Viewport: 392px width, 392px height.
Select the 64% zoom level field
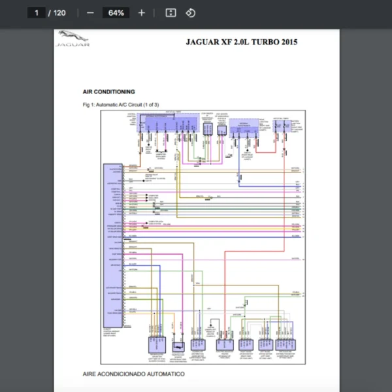(116, 13)
